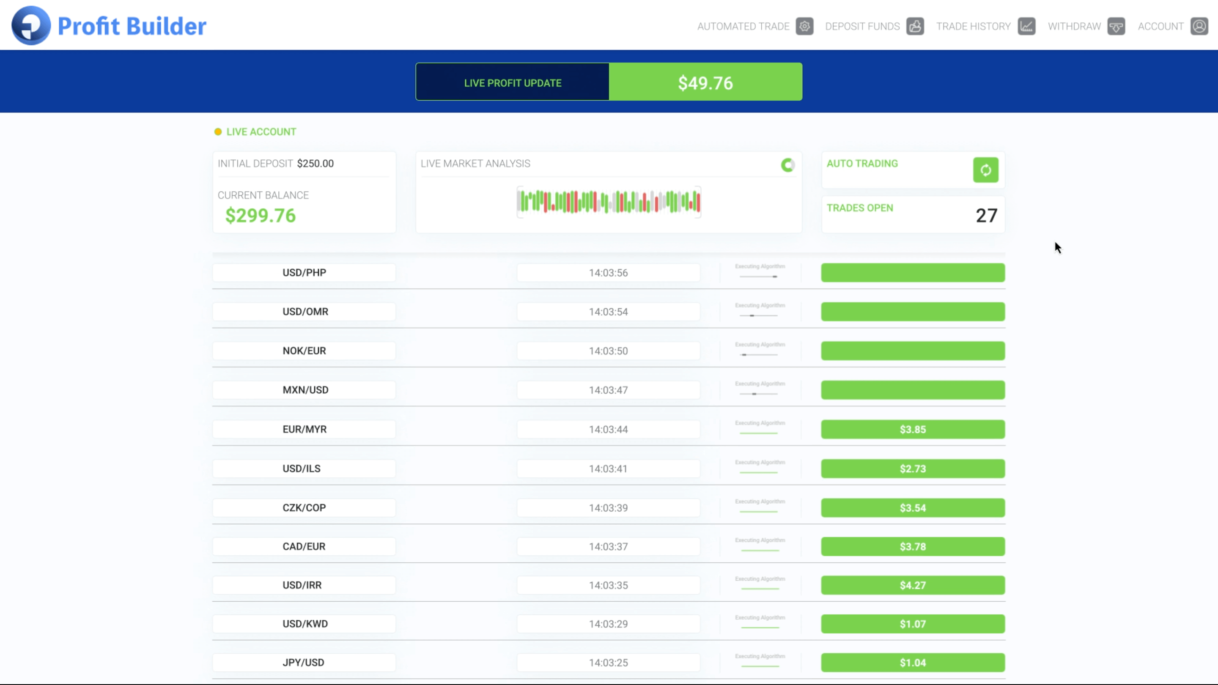Image resolution: width=1218 pixels, height=685 pixels.
Task: Click the LIVE PROFIT UPDATE button
Action: point(513,82)
